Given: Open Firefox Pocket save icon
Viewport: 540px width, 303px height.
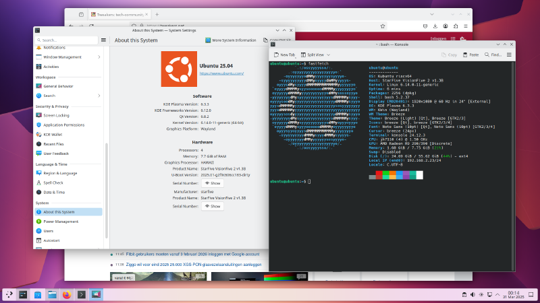Looking at the screenshot, I should (425, 26).
